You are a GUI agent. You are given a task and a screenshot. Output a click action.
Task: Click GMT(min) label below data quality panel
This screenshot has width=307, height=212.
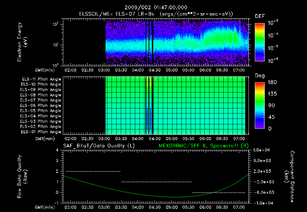(45, 208)
